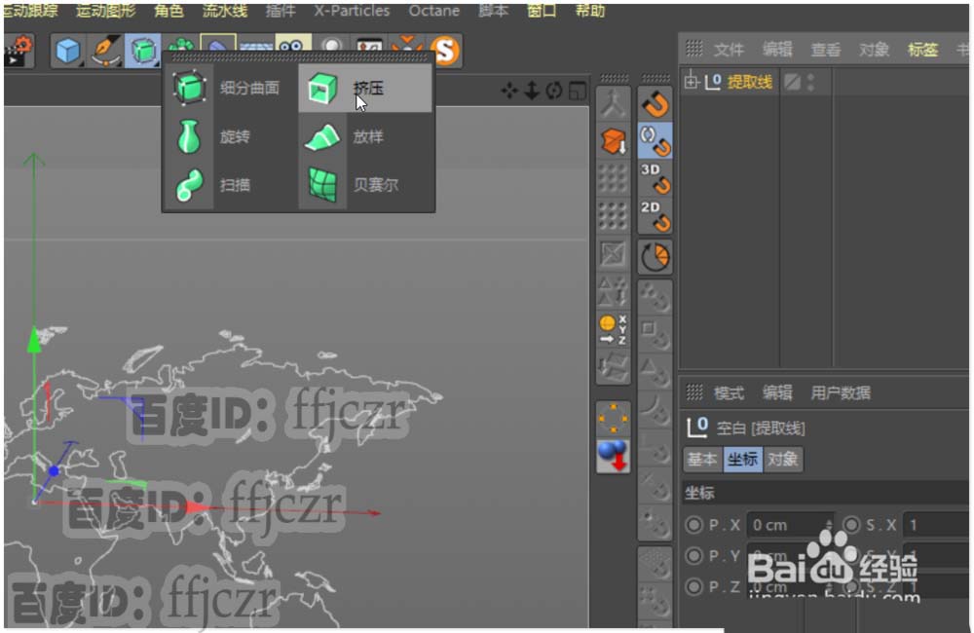Toggle the viewport layout maximize icon
This screenshot has width=974, height=633.
coord(578,91)
